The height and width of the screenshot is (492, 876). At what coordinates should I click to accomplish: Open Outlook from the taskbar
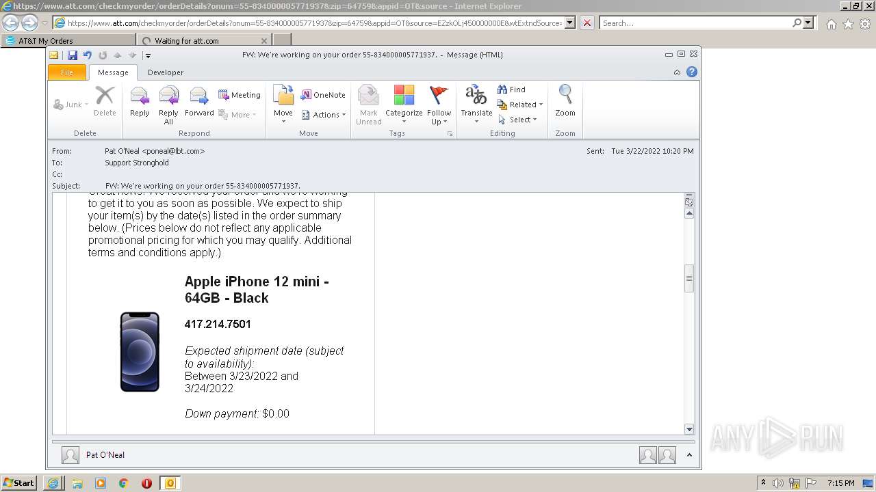click(170, 483)
